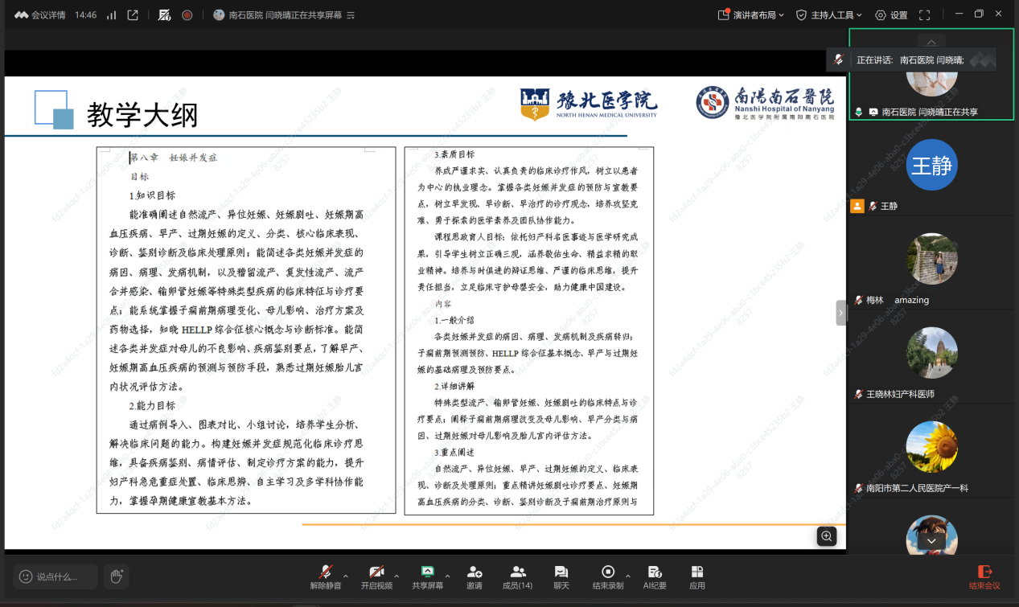Open 设置 settings in top bar

coord(891,14)
